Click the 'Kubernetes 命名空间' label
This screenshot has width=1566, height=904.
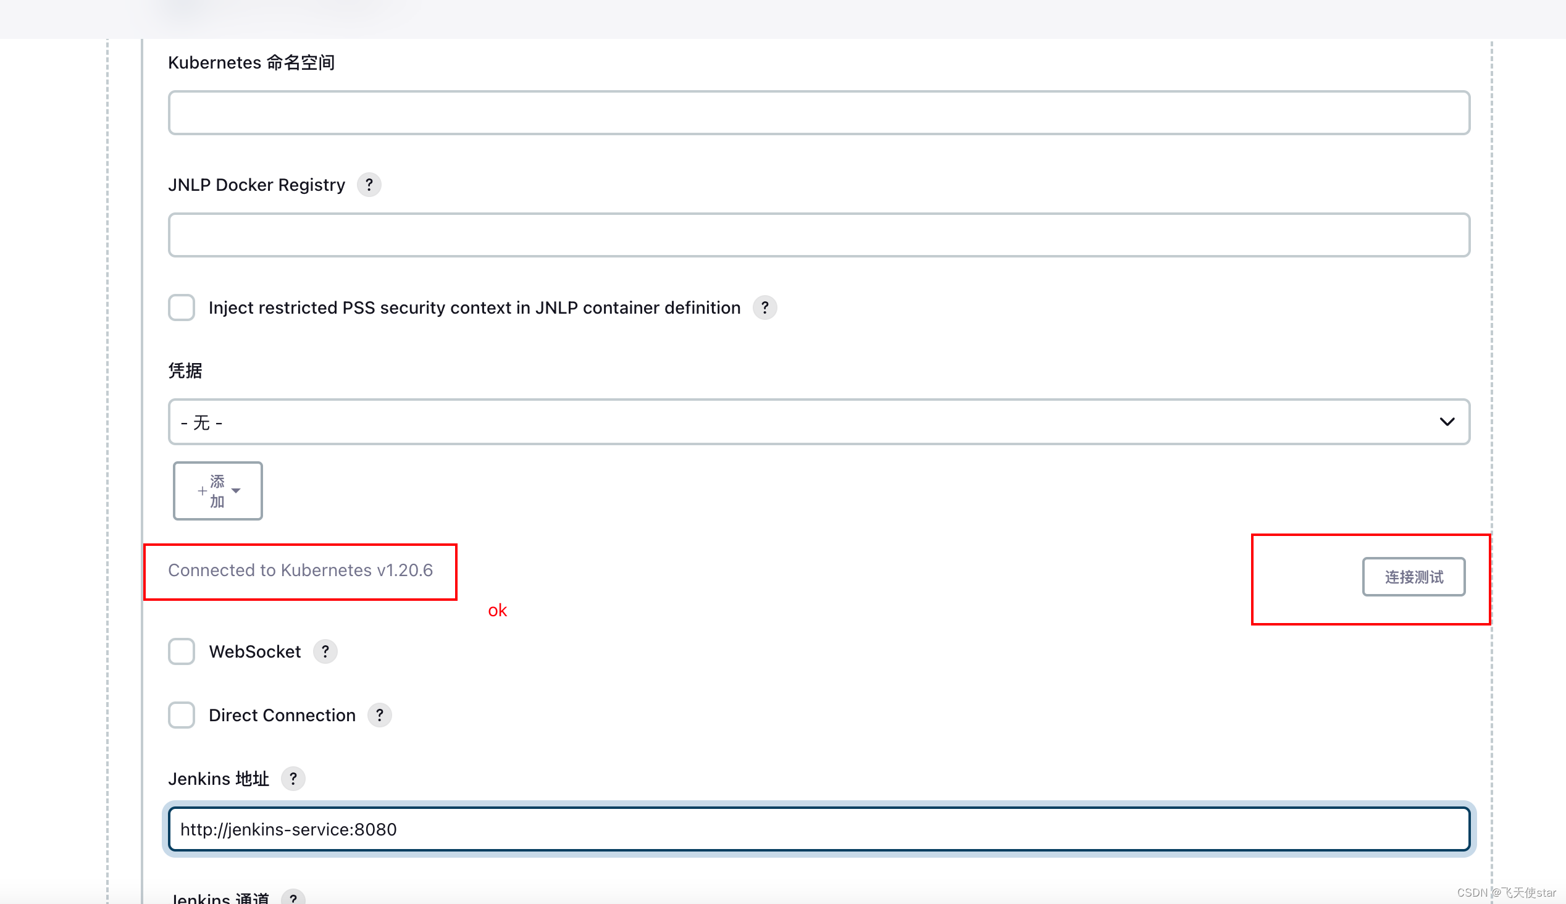pyautogui.click(x=251, y=63)
